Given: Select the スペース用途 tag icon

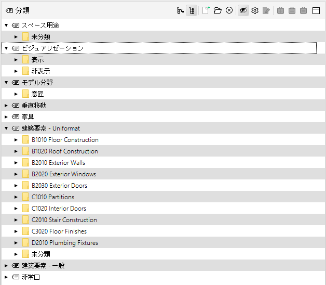Looking at the screenshot, I should (x=16, y=25).
